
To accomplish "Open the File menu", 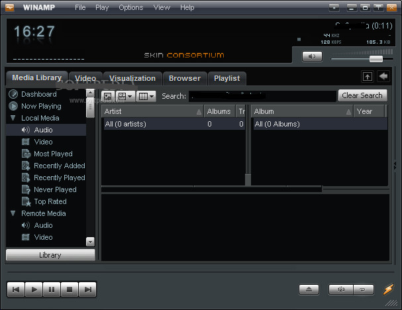I will coord(80,7).
